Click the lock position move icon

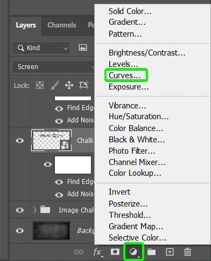[69, 85]
